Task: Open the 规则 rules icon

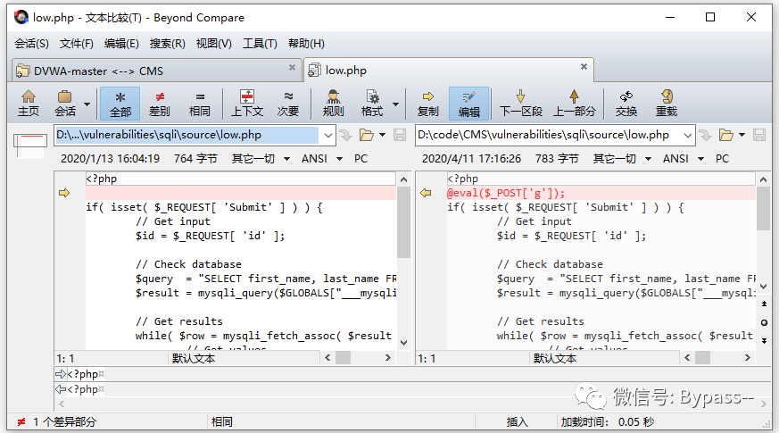Action: point(334,104)
